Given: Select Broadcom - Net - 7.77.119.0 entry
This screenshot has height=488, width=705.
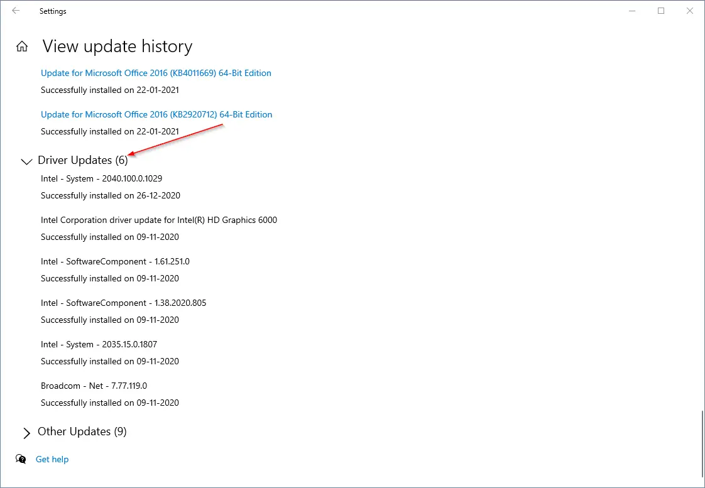Looking at the screenshot, I should (94, 386).
